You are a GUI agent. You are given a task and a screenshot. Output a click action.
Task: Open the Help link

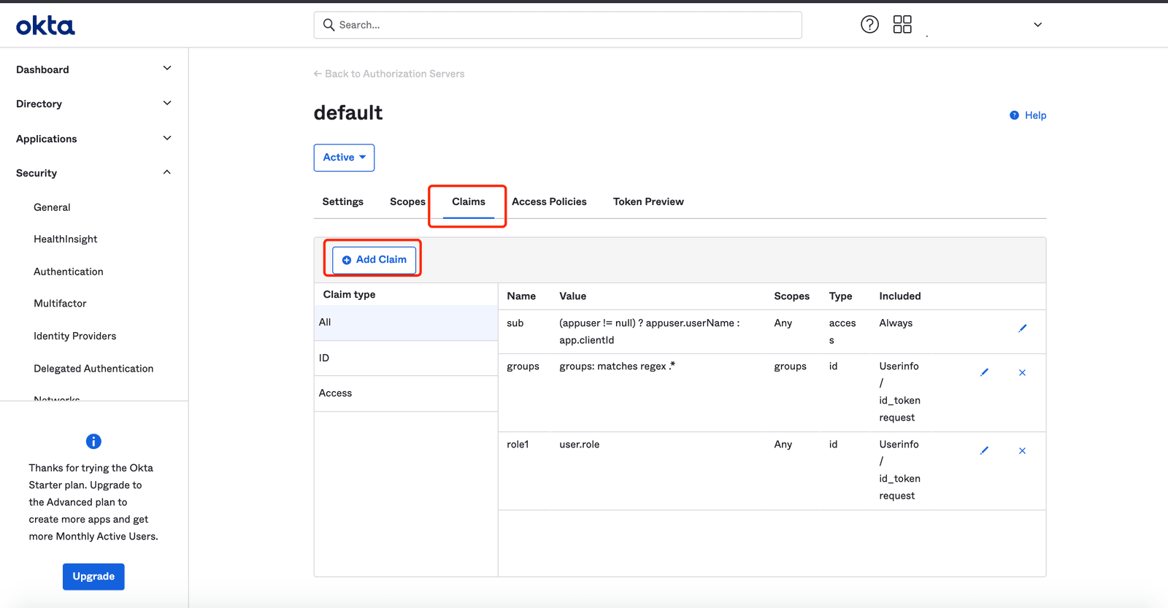[x=1035, y=115]
